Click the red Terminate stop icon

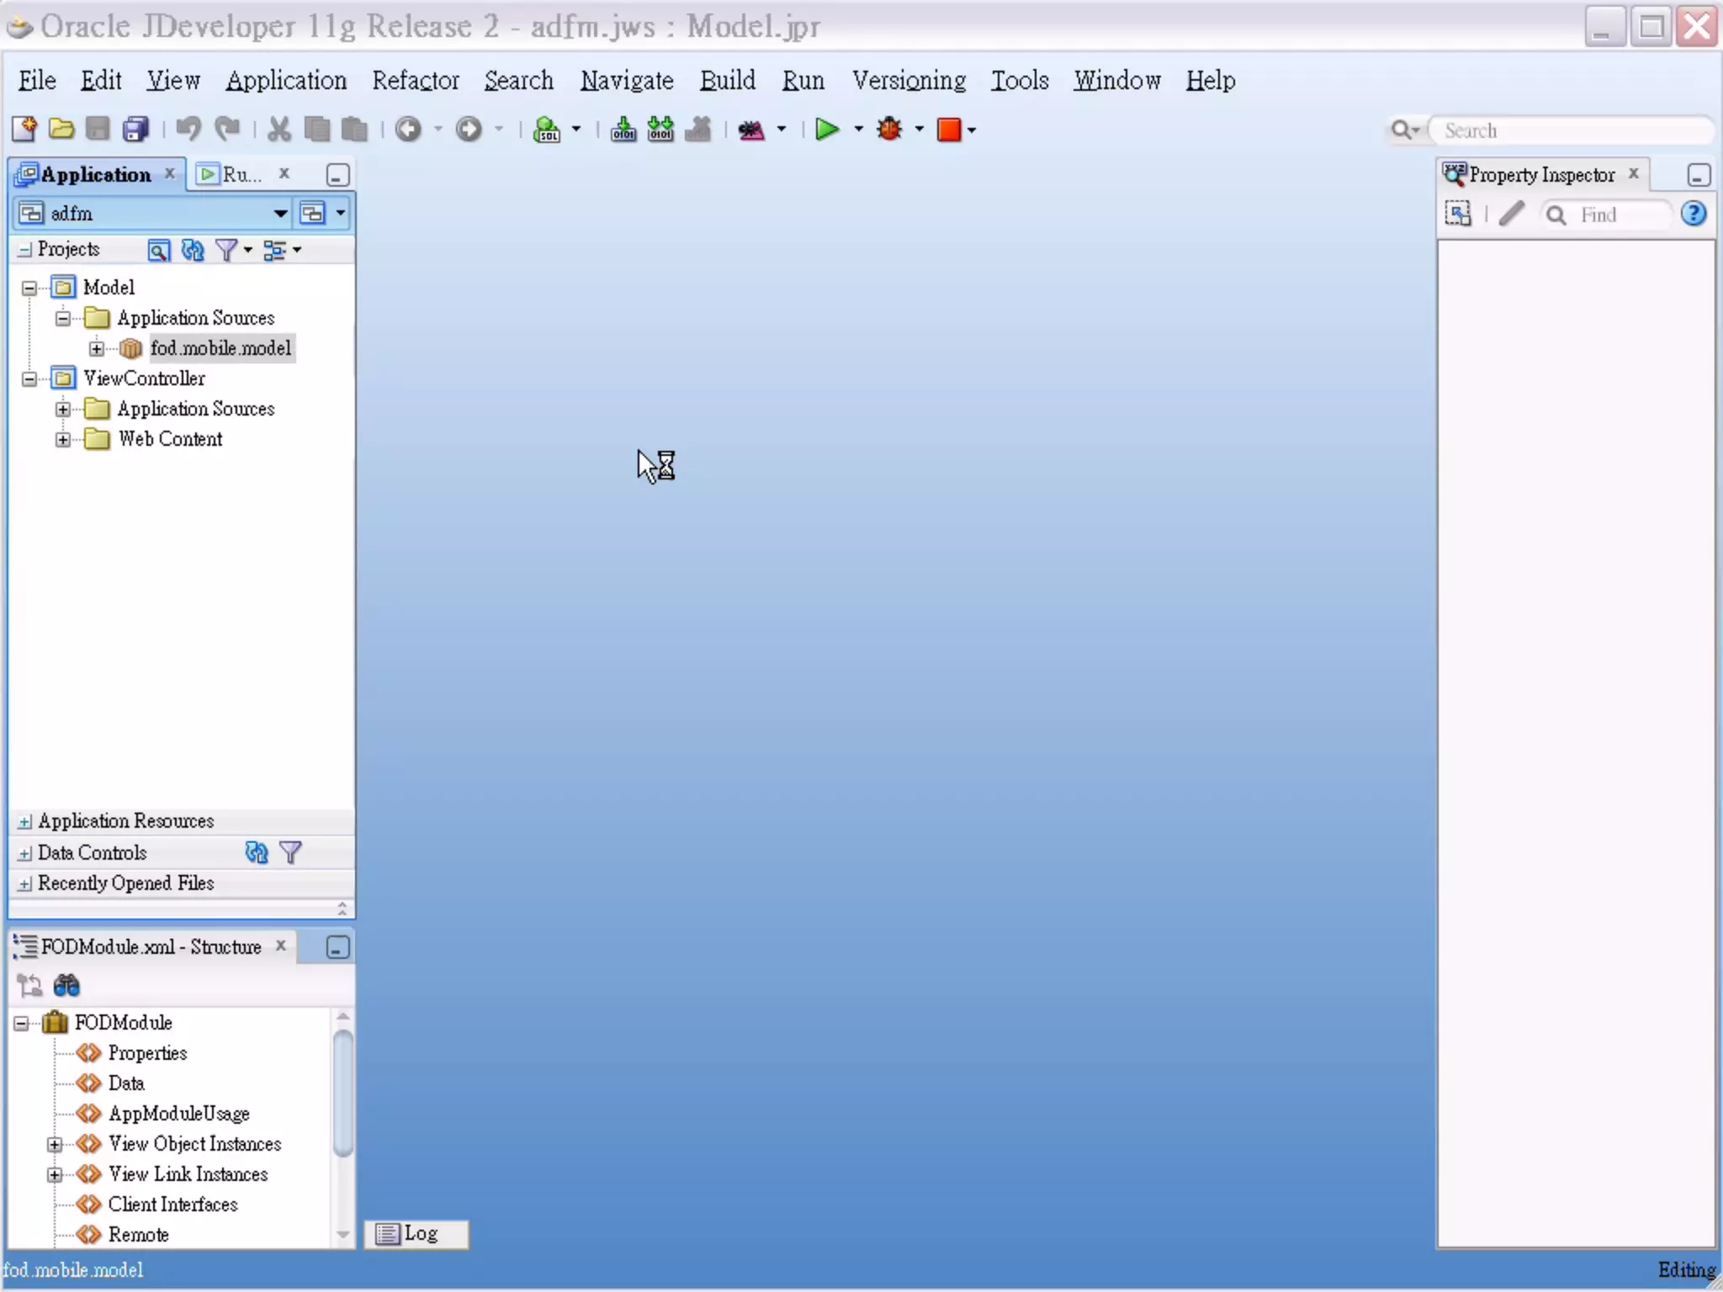949,130
